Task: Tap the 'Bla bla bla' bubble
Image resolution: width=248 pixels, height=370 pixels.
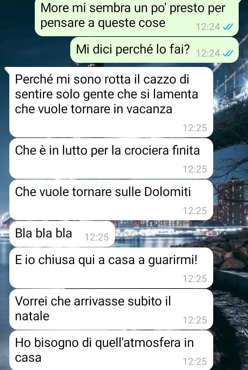Action: pos(62,234)
